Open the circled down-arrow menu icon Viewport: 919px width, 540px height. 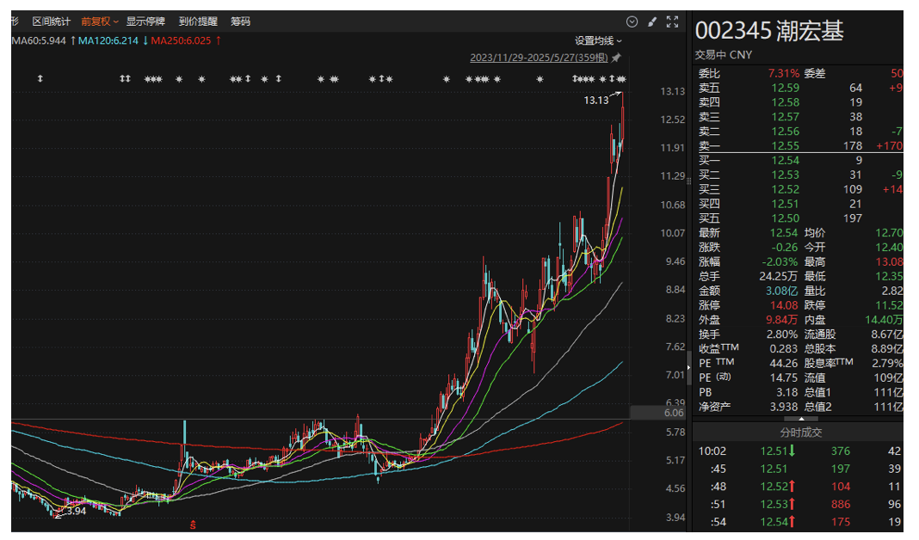pos(632,21)
